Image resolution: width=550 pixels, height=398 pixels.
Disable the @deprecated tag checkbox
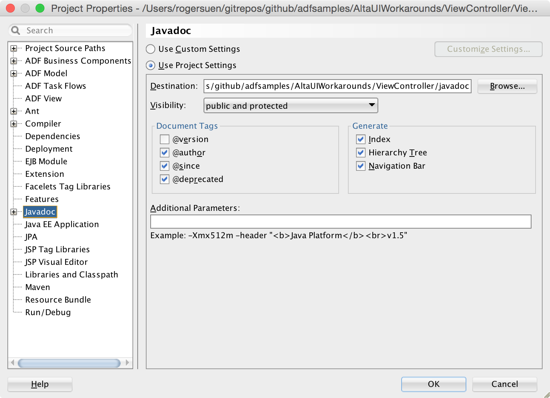pyautogui.click(x=165, y=179)
